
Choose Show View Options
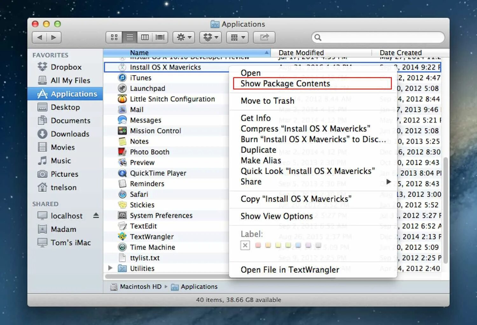point(313,216)
